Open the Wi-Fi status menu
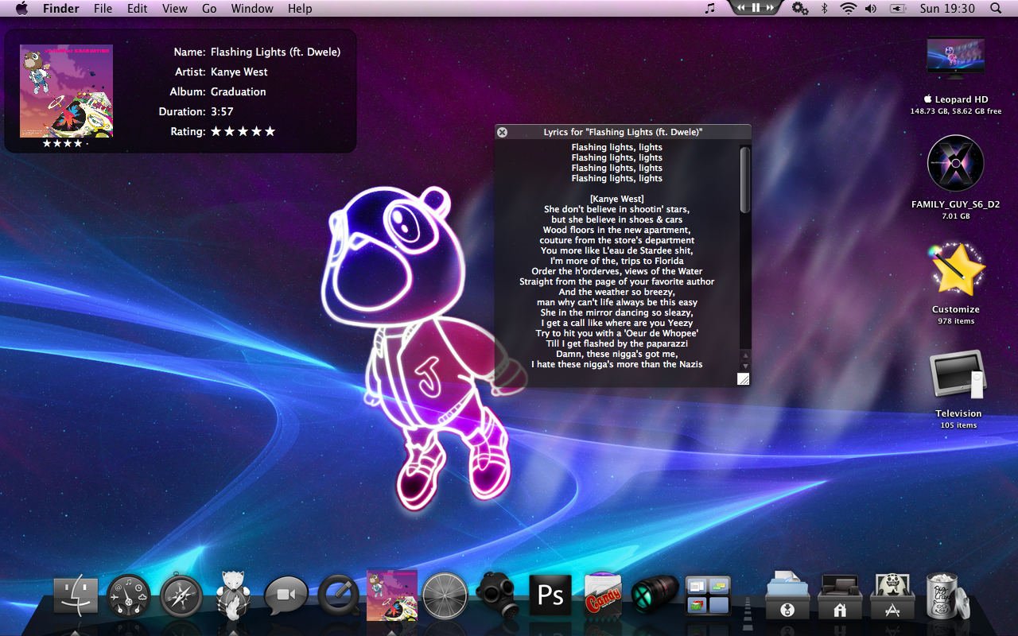This screenshot has width=1018, height=636. (x=849, y=8)
